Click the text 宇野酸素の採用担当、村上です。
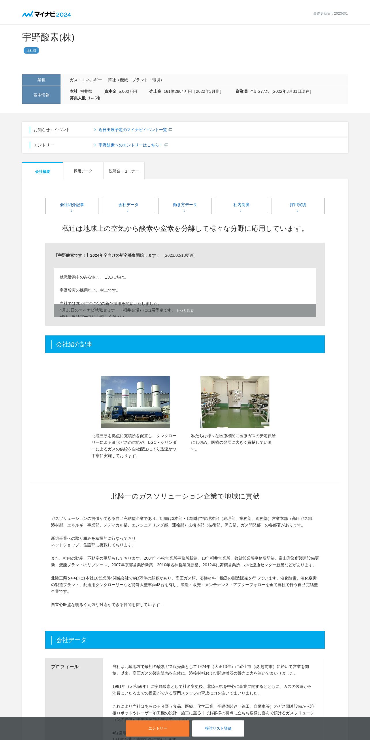 tap(90, 290)
